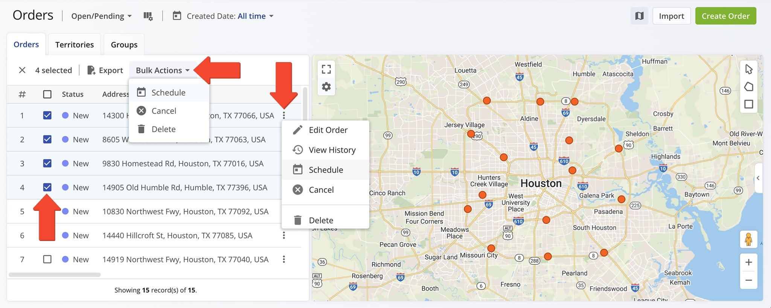This screenshot has height=308, width=771.
Task: Uncheck the checkbox for order row 2
Action: click(47, 139)
